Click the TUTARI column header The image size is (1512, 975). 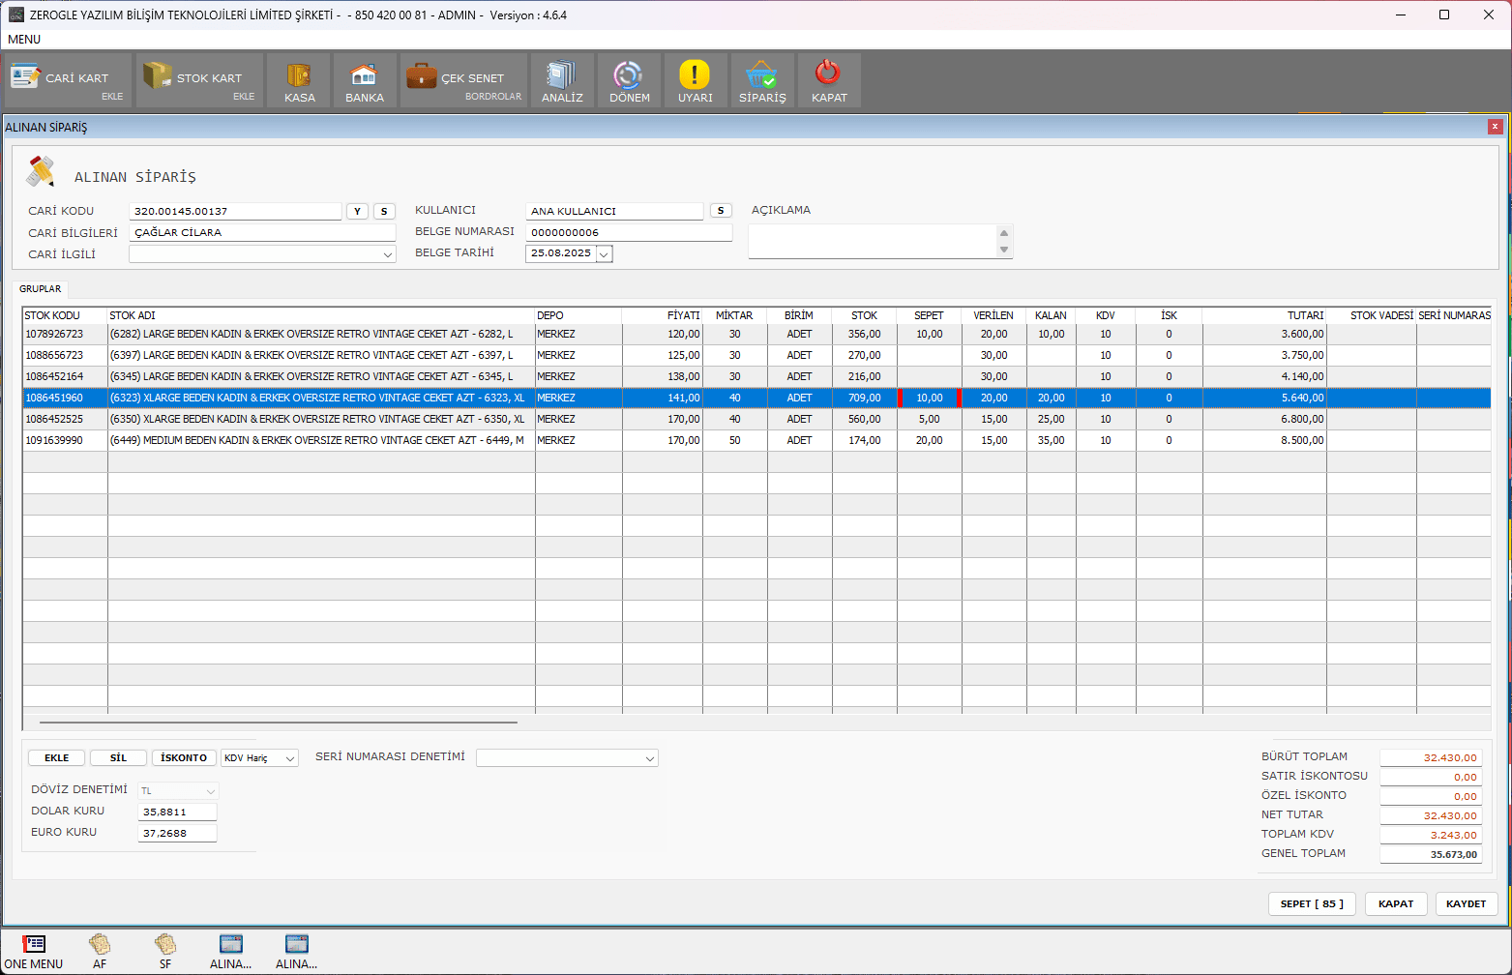coord(1264,315)
